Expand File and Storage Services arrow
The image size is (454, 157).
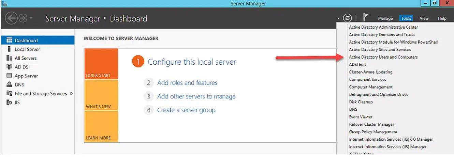coord(72,93)
